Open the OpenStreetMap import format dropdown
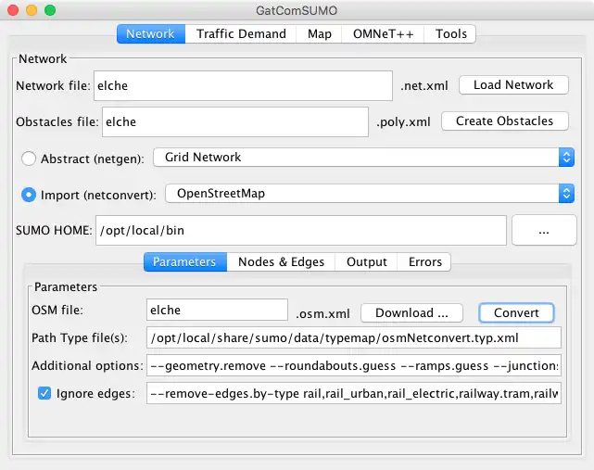 (370, 194)
